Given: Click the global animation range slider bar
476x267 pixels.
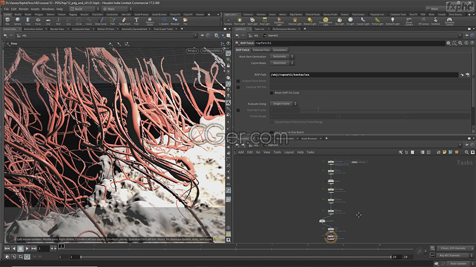Looking at the screenshot, I should tap(236, 257).
